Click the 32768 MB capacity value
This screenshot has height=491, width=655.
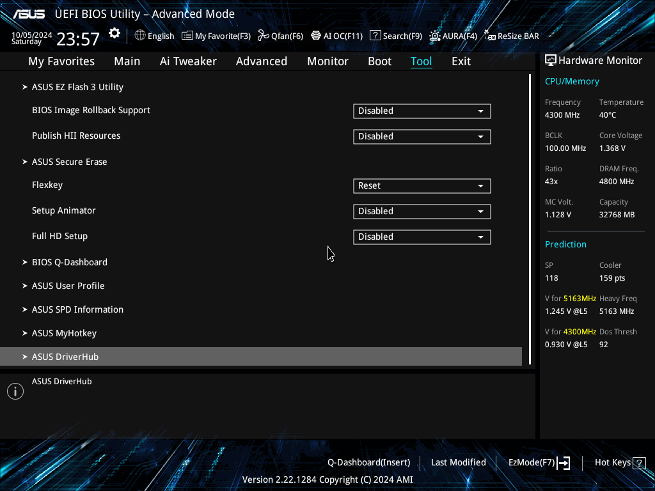pyautogui.click(x=617, y=215)
